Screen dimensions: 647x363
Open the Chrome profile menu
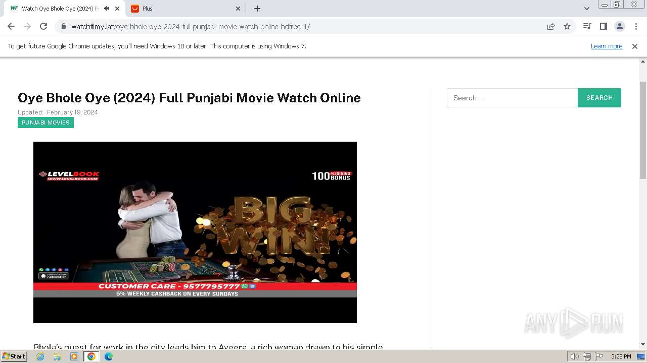click(619, 26)
